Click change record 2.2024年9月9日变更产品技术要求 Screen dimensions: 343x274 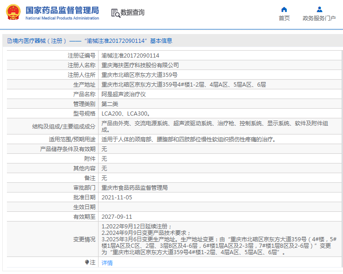(x=146, y=233)
